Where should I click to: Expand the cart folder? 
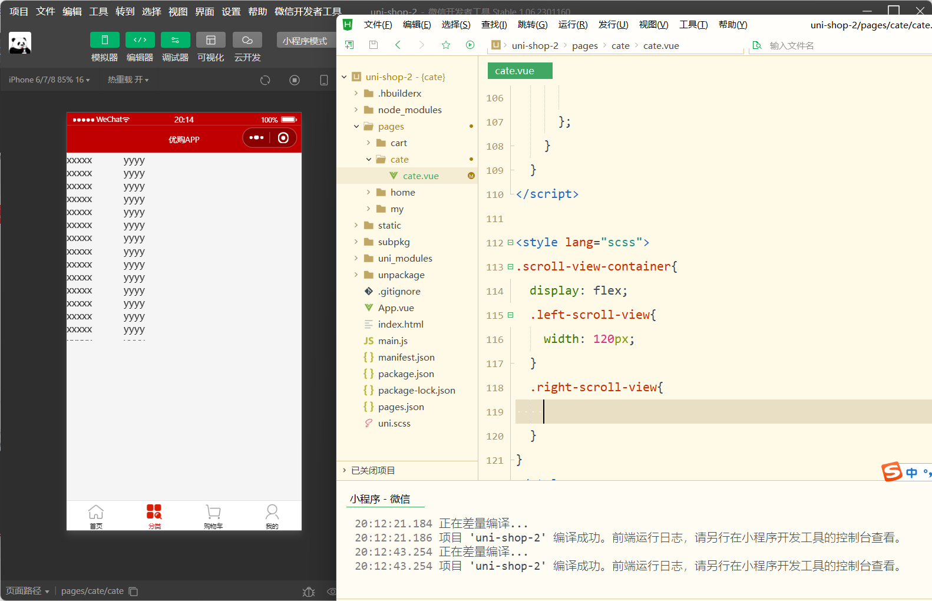pos(368,143)
